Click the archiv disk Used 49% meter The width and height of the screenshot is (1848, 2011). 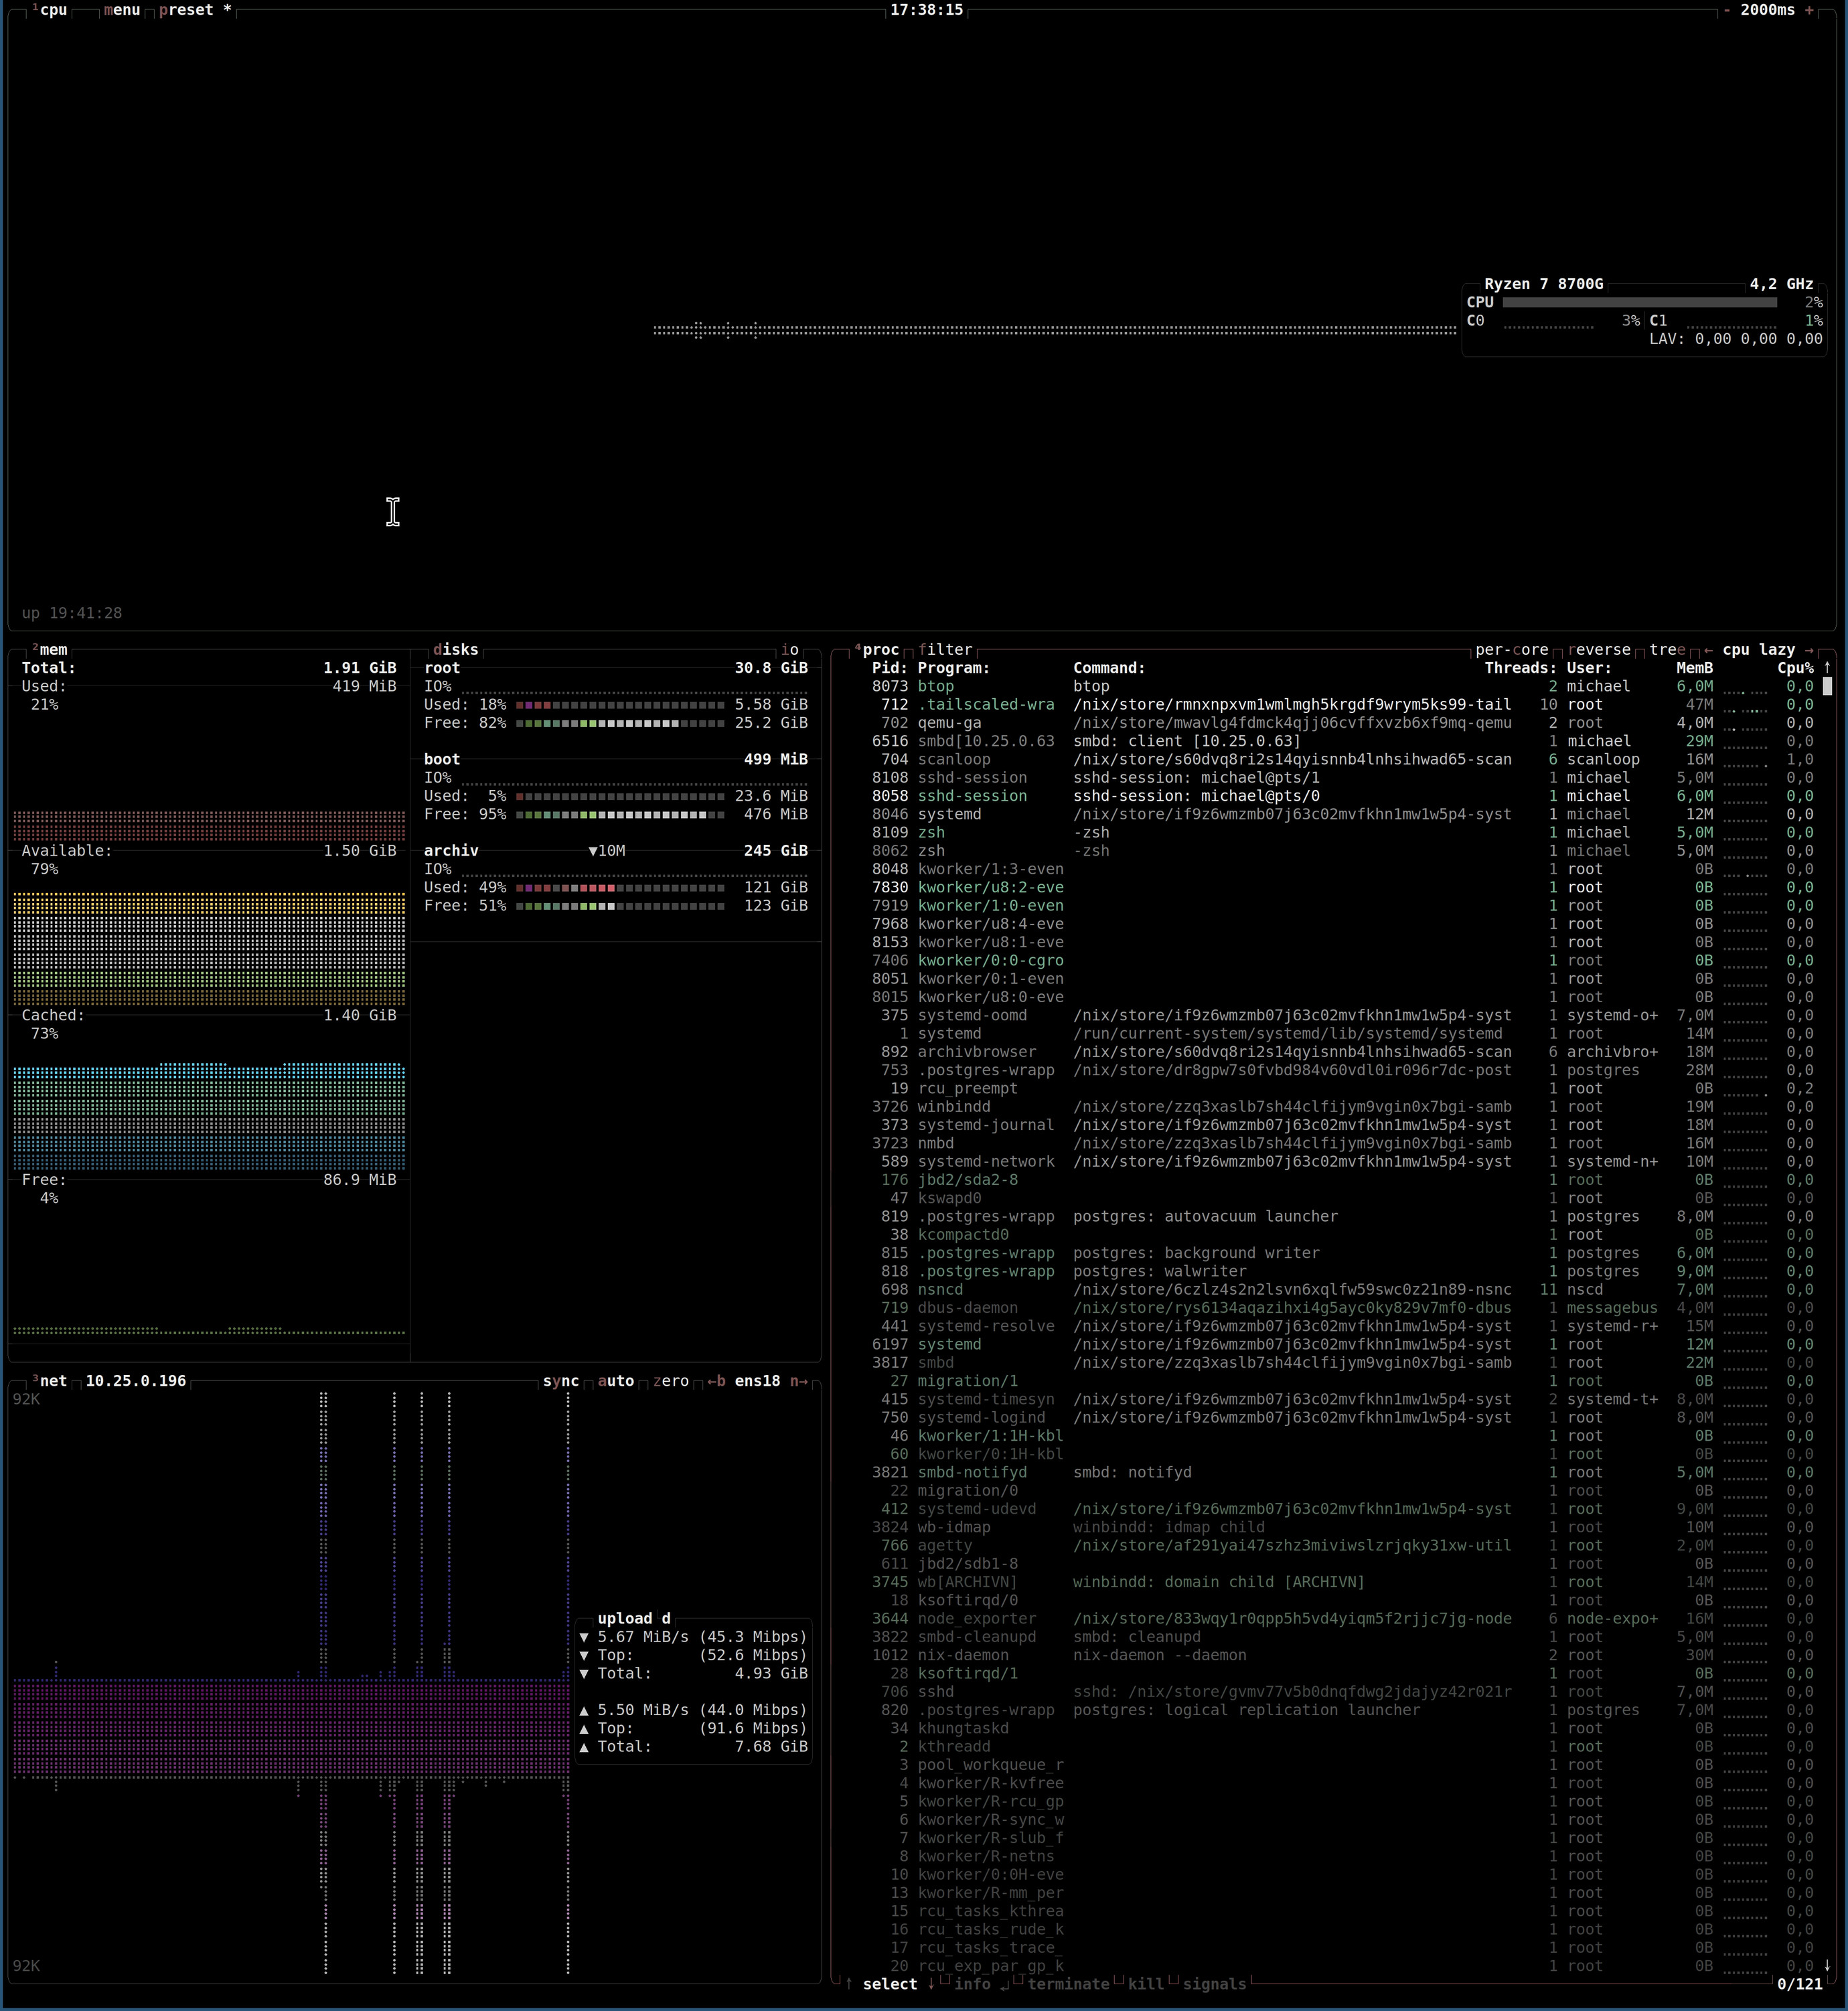[620, 887]
